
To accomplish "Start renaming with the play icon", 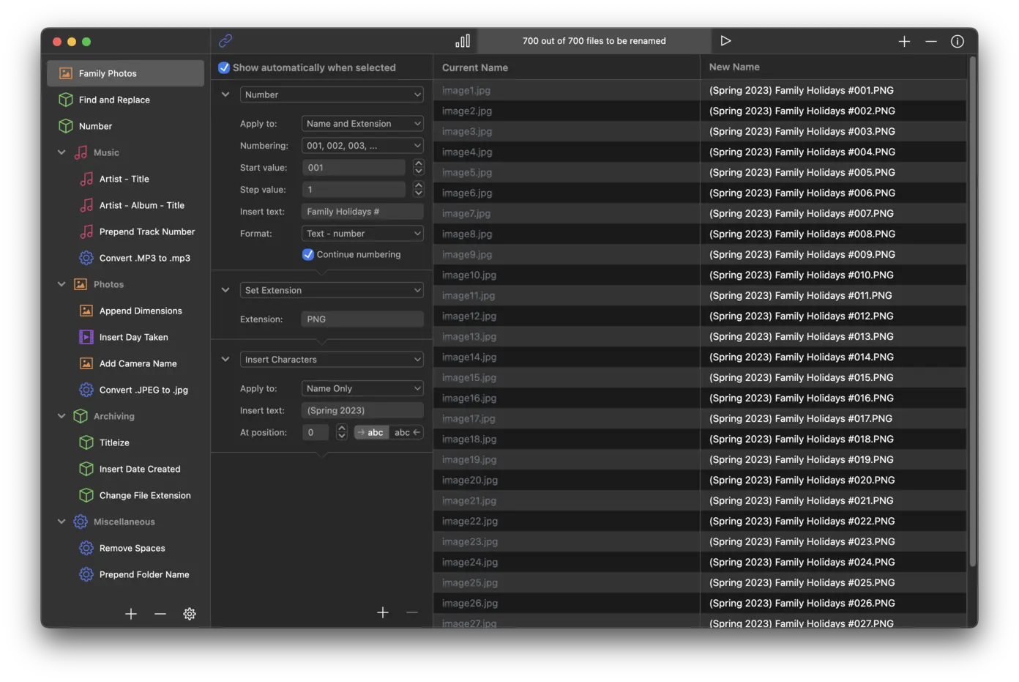I will click(725, 41).
